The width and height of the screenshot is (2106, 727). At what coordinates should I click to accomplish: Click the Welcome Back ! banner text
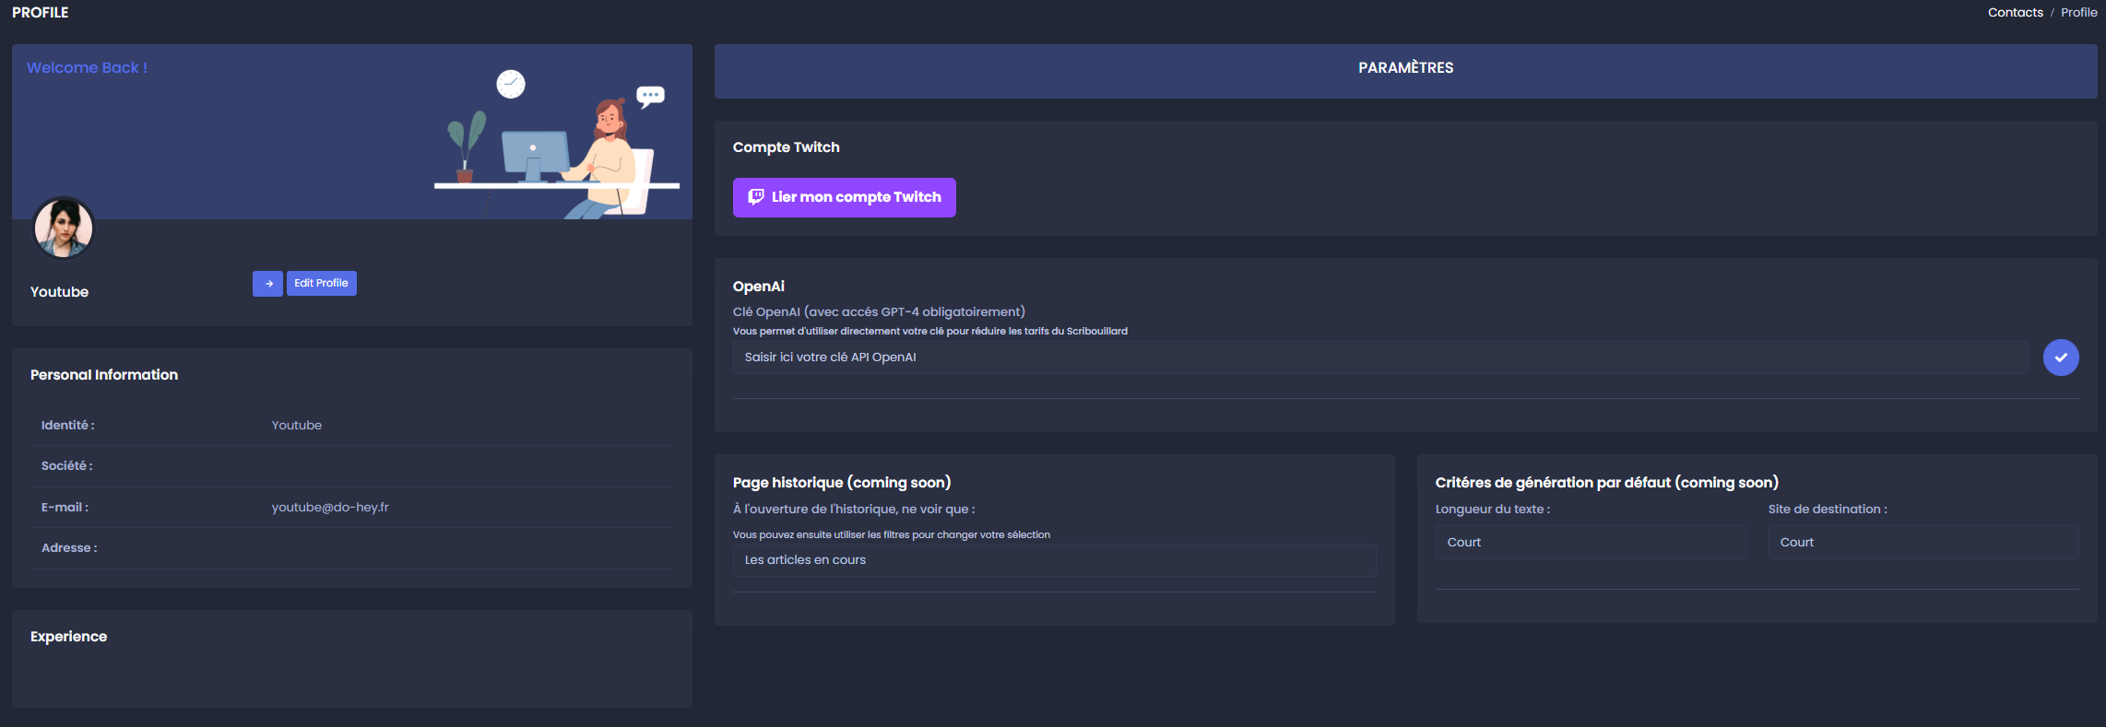87,68
